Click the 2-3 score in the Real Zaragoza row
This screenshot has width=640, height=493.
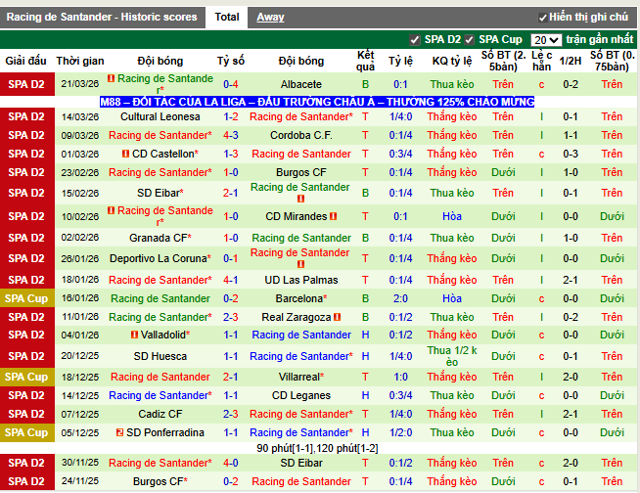(231, 317)
